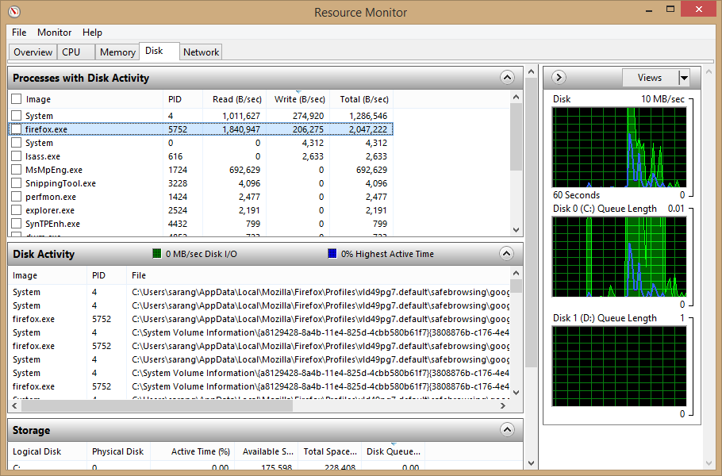Click the Disk 10 MB/sec graph
The image size is (722, 476).
tap(620, 147)
